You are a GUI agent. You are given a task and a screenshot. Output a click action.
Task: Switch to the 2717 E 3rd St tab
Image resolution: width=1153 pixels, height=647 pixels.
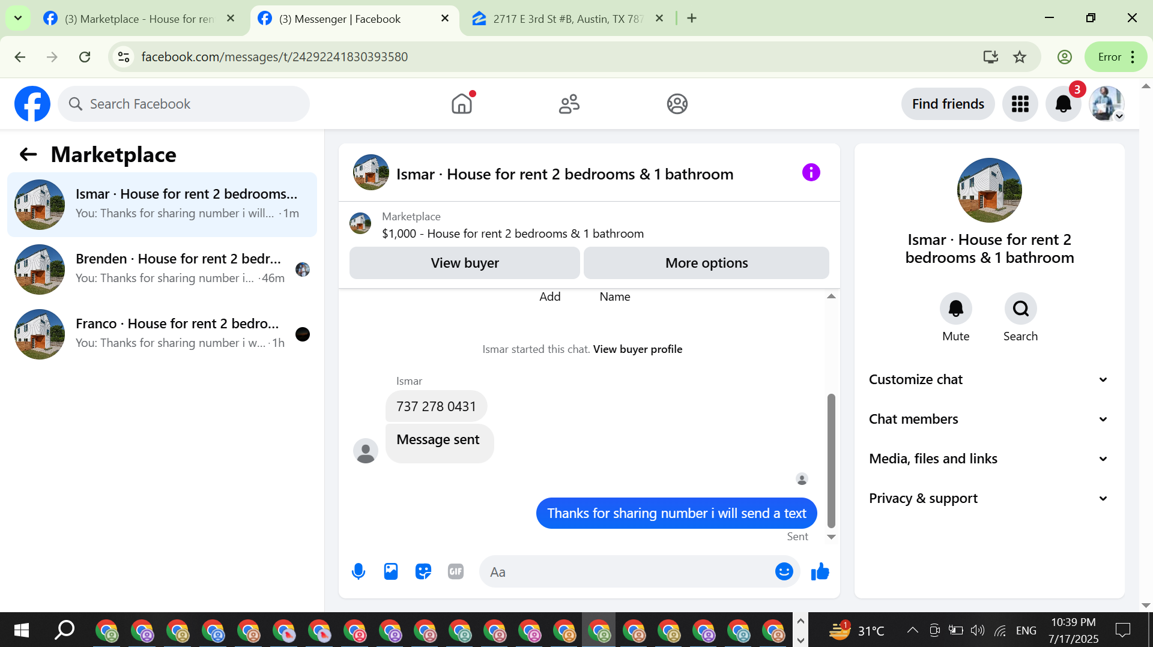tap(567, 19)
